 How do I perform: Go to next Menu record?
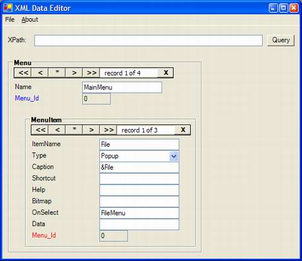point(74,72)
